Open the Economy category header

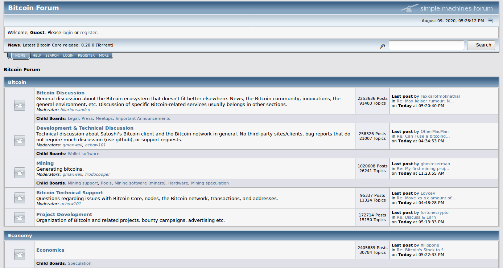pyautogui.click(x=20, y=236)
